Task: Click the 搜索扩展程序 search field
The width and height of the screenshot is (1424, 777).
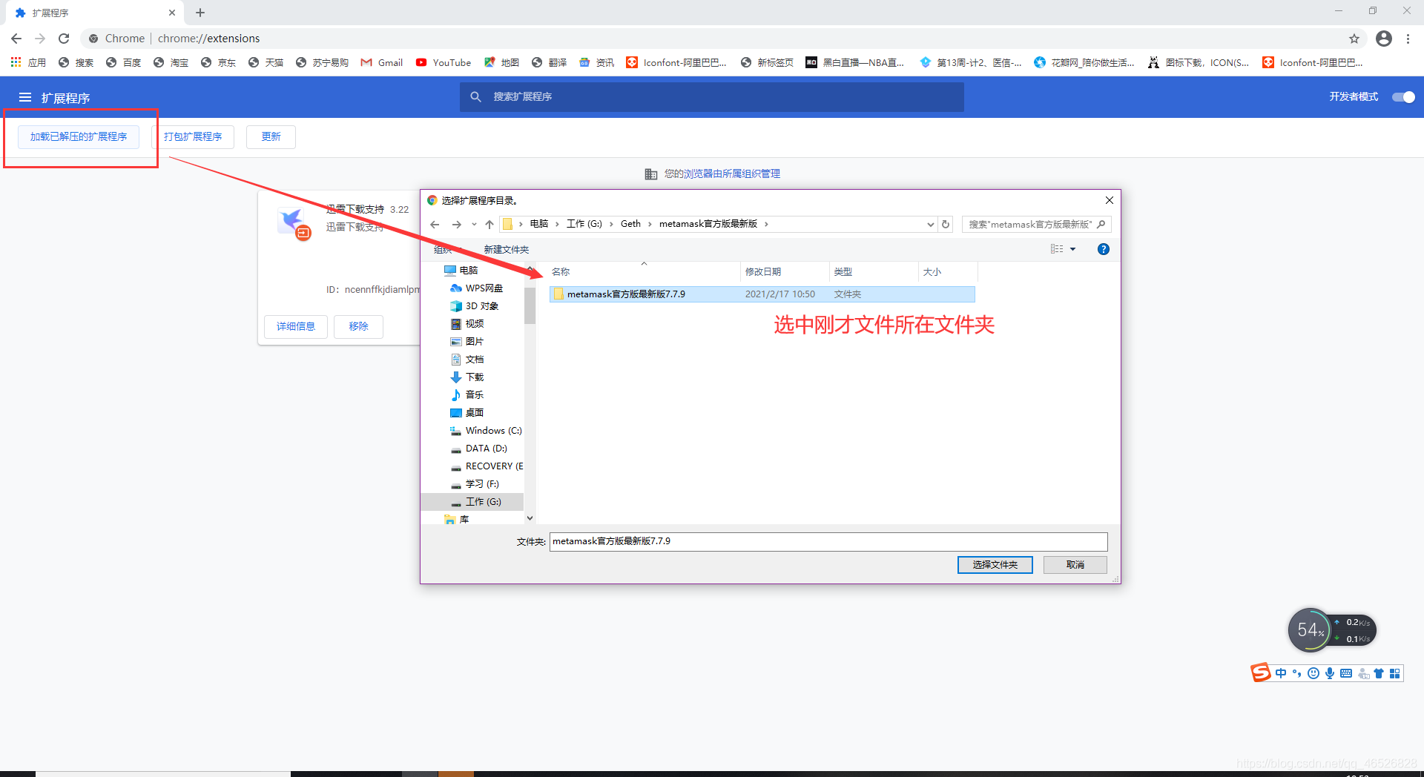Action: 712,97
